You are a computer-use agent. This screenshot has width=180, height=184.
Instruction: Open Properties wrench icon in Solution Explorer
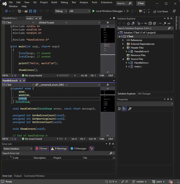click(x=165, y=24)
